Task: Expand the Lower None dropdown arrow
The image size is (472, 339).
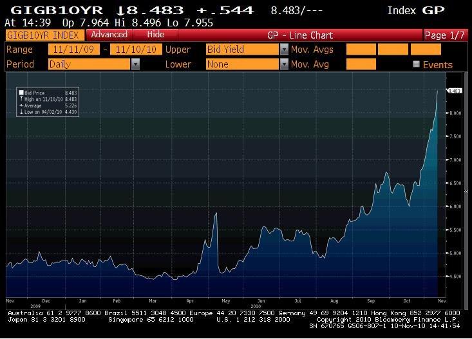Action: 284,64
